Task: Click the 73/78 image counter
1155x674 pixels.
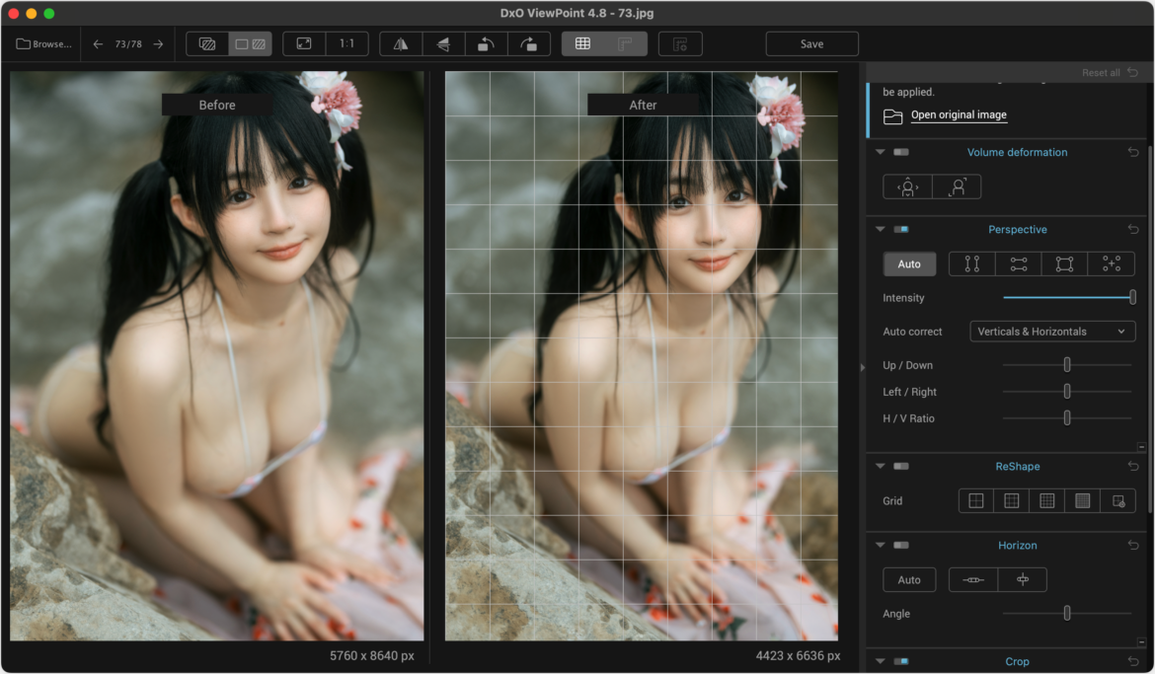Action: 128,44
